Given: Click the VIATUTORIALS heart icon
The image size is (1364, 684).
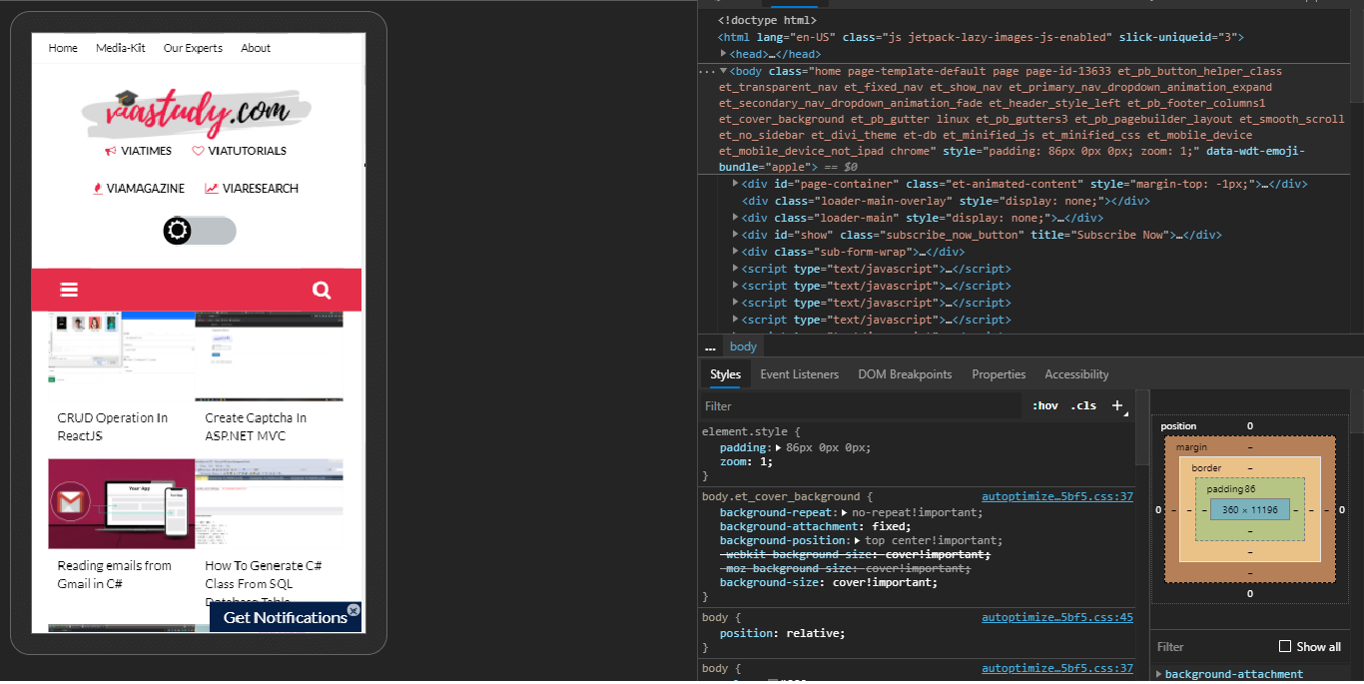Looking at the screenshot, I should point(198,151).
